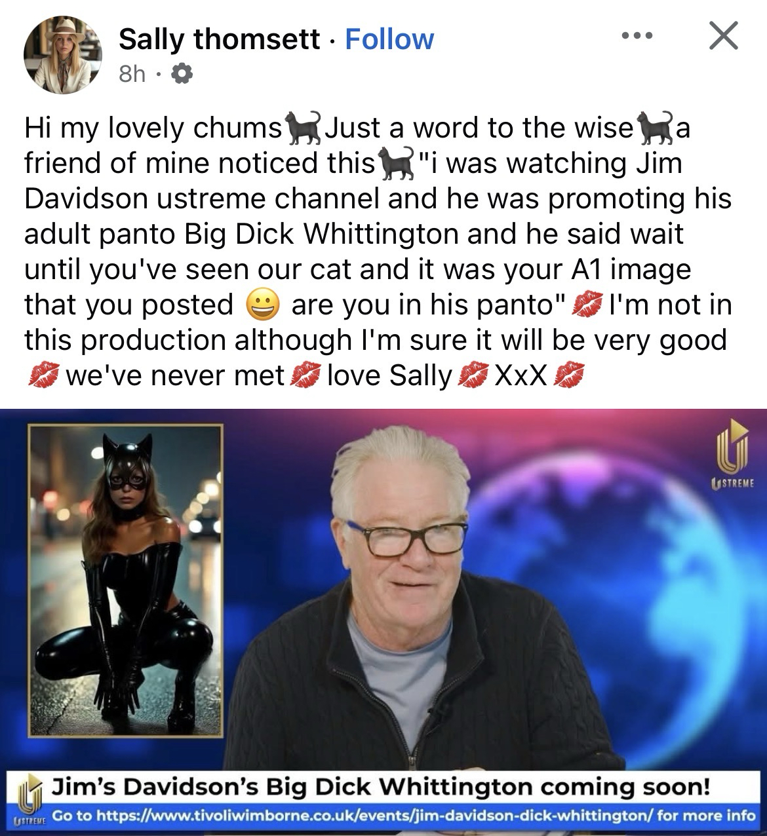Open Sally thomsett profile name link
Viewport: 767px width, 836px height.
pos(220,39)
